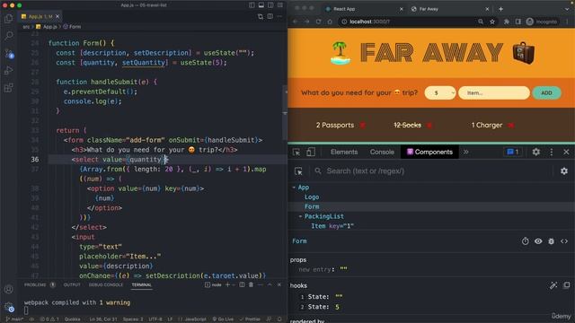
Task: Bookmark this page with star icon
Action: (x=492, y=22)
